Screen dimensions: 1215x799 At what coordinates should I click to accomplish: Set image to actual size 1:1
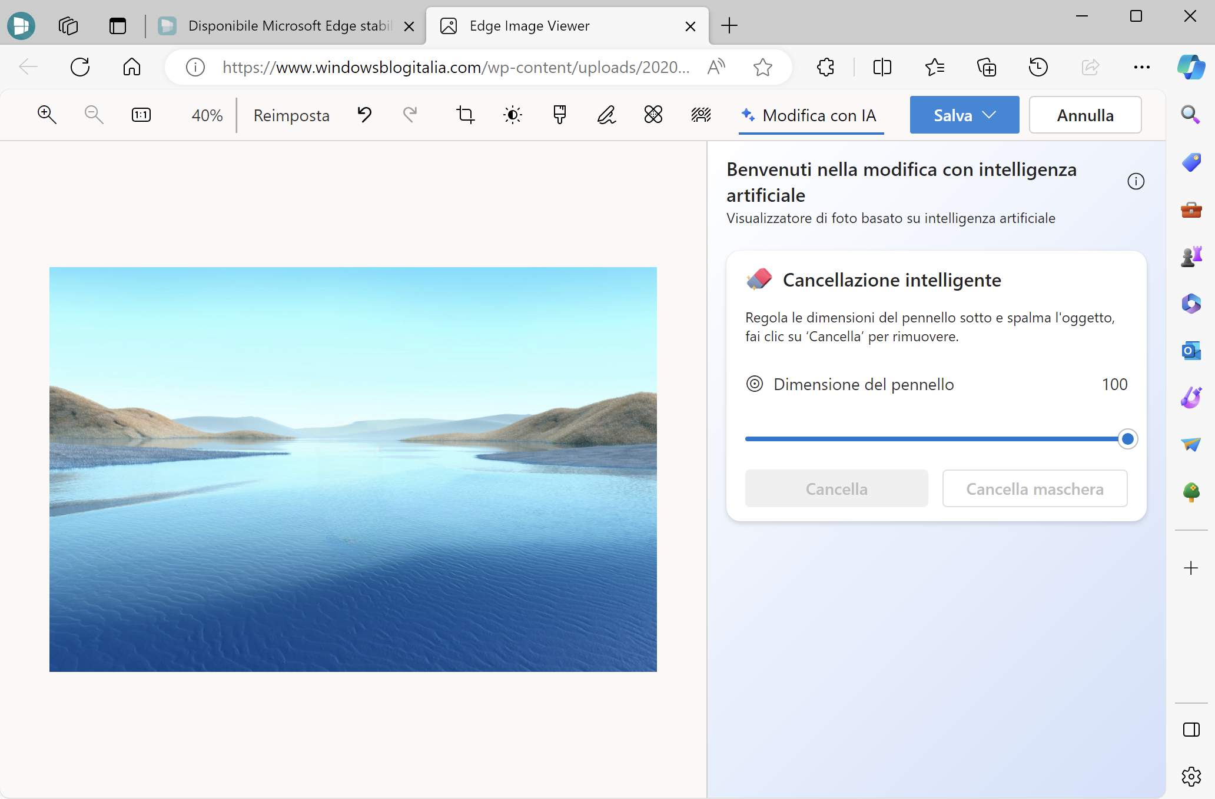tap(141, 115)
